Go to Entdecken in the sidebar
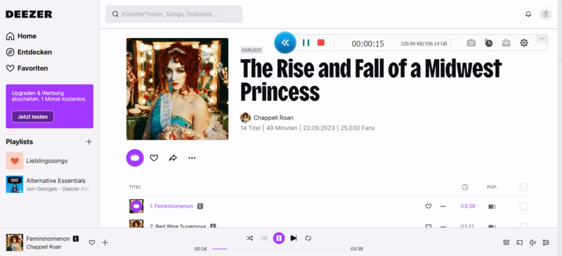Viewport: 562px width, 256px height. click(29, 52)
